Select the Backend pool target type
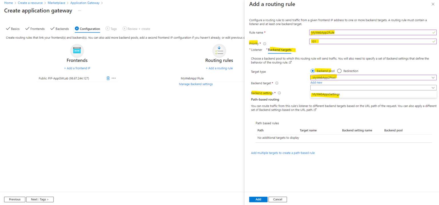Image resolution: width=439 pixels, height=205 pixels. (313, 71)
